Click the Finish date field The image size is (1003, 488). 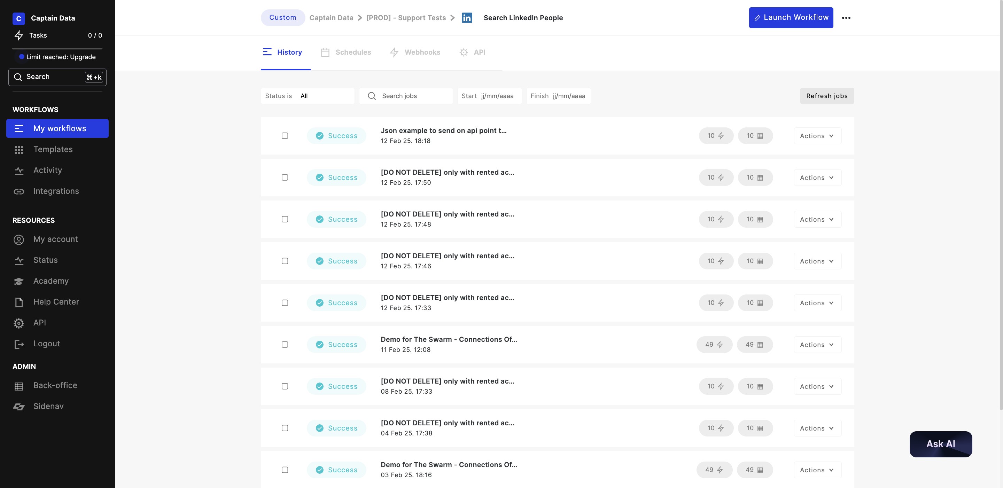(x=558, y=96)
